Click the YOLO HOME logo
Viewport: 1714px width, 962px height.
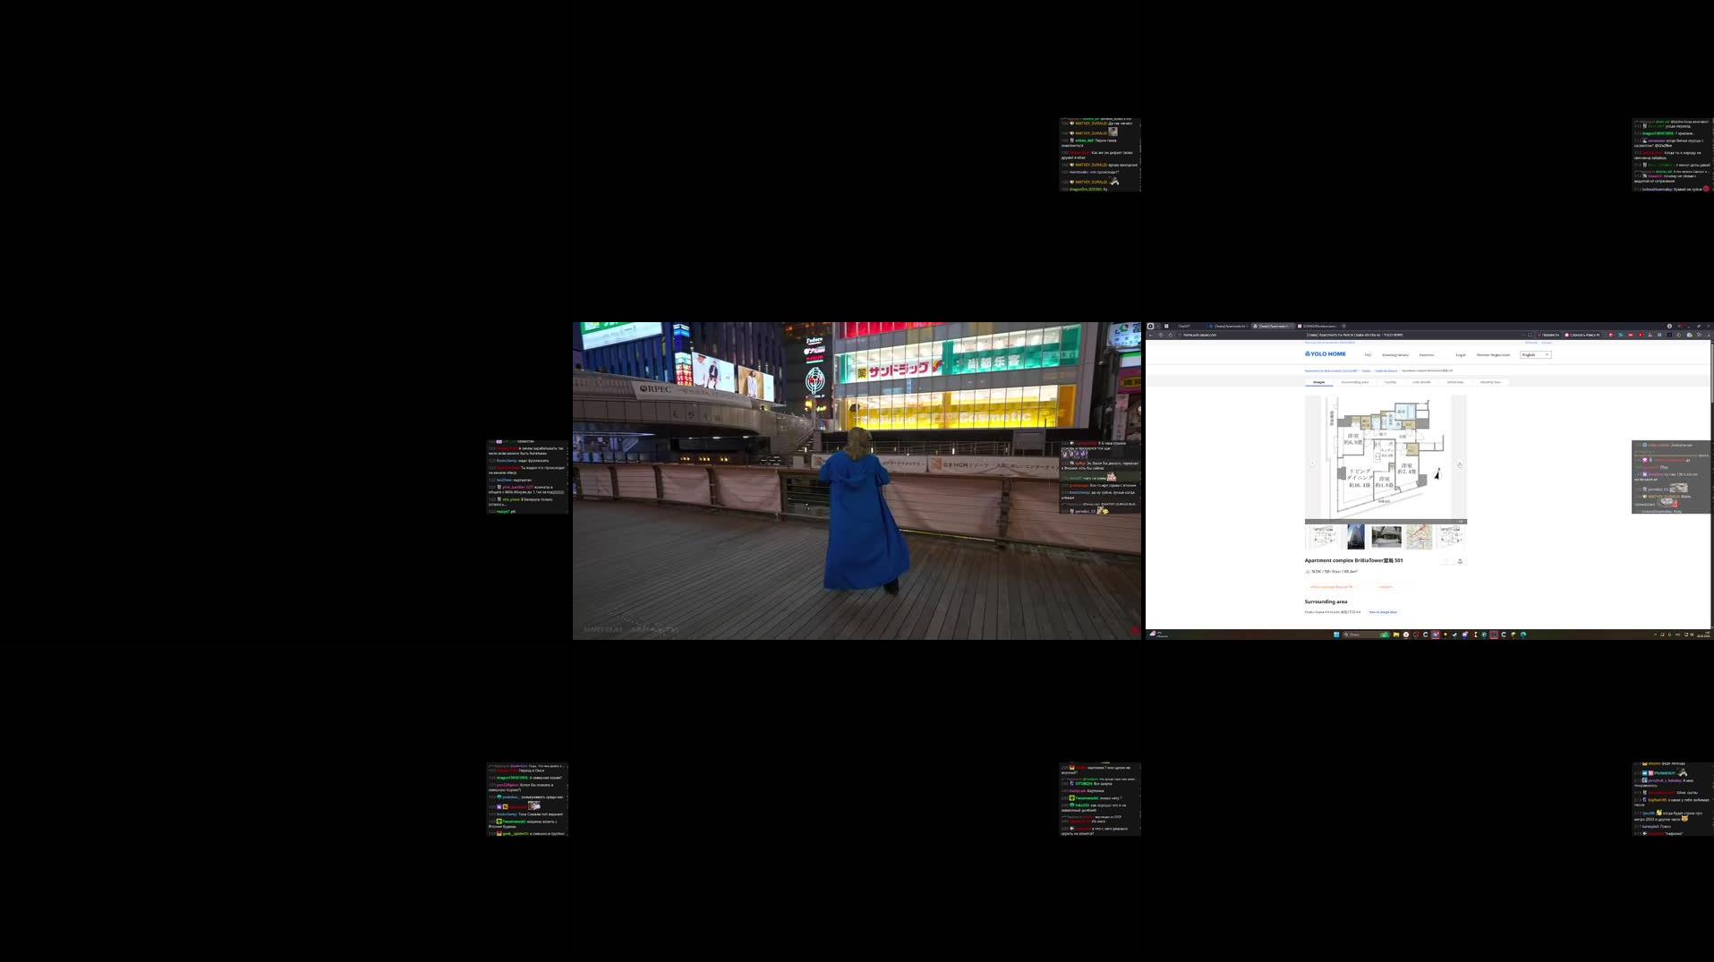point(1324,354)
